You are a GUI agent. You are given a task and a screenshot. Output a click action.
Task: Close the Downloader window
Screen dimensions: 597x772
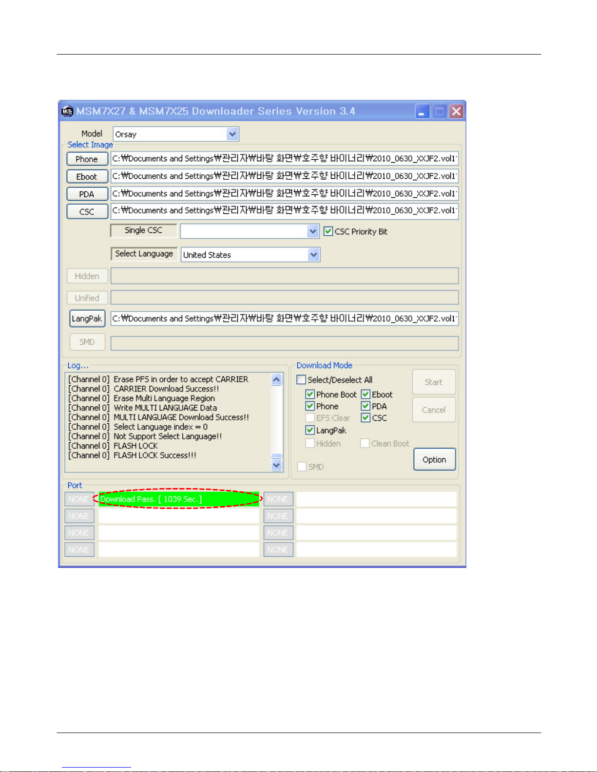coord(456,112)
